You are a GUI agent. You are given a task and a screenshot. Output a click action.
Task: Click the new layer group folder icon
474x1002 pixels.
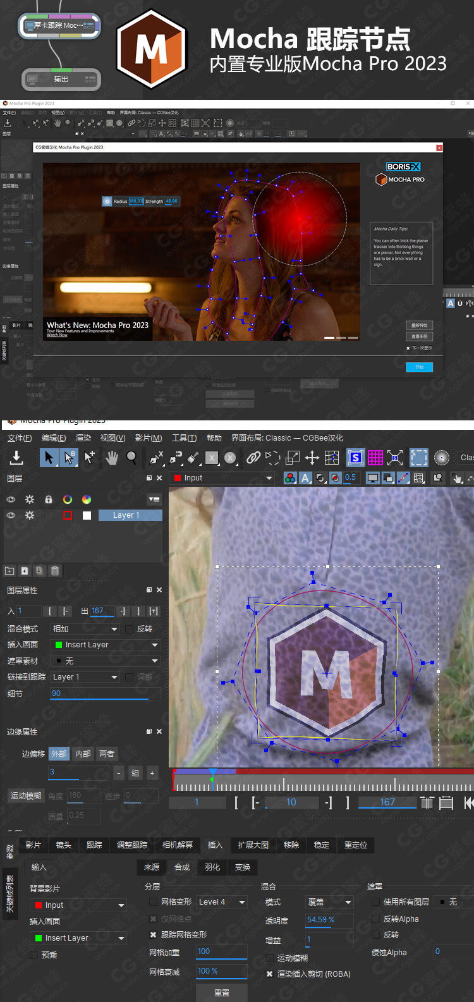coord(9,571)
